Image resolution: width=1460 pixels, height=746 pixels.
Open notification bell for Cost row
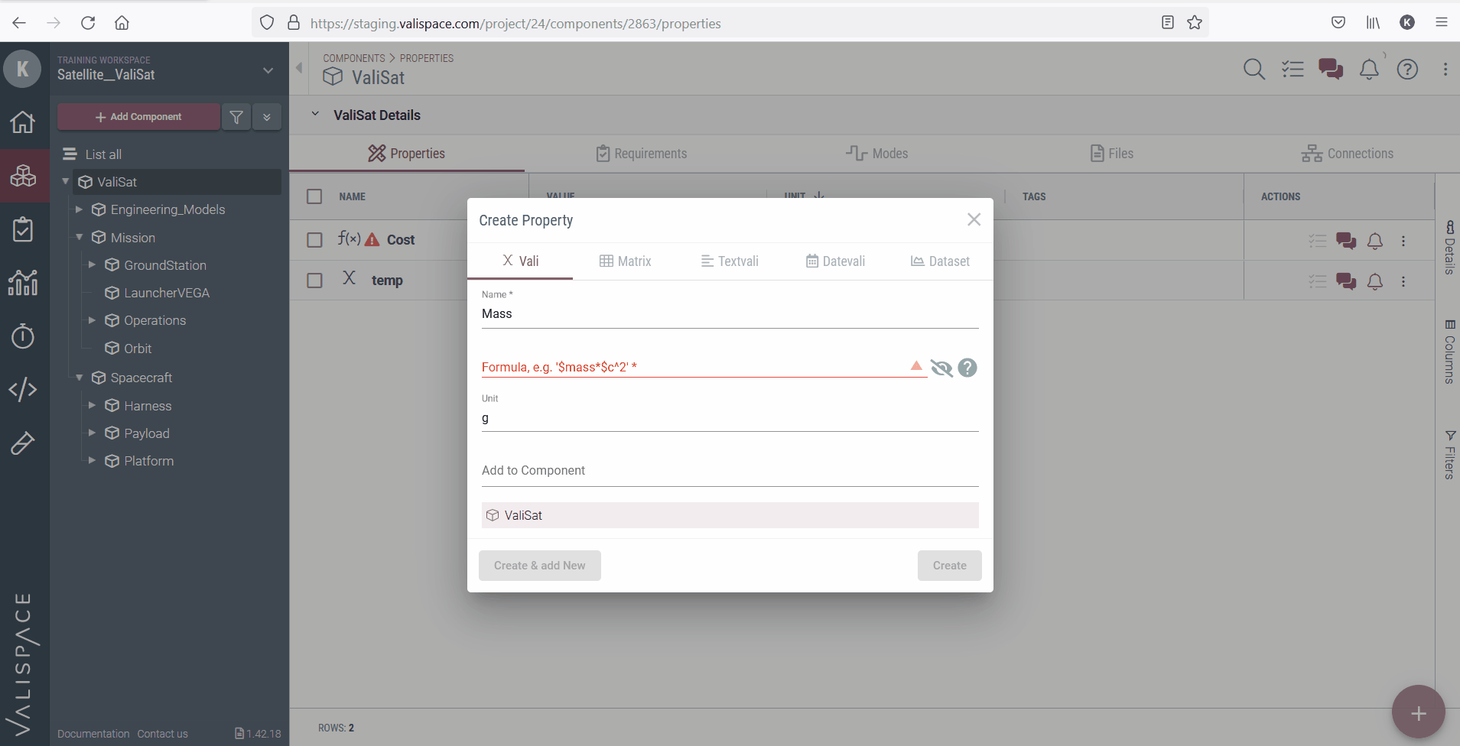pyautogui.click(x=1375, y=241)
